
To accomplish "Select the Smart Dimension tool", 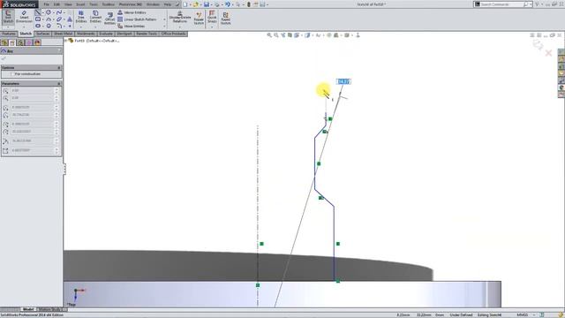I will [x=24, y=18].
